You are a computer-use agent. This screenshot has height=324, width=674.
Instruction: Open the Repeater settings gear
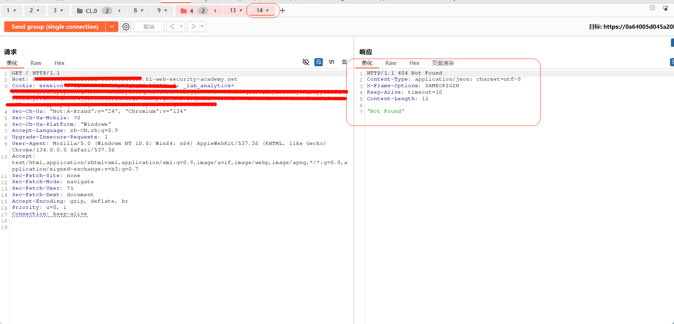pos(126,27)
